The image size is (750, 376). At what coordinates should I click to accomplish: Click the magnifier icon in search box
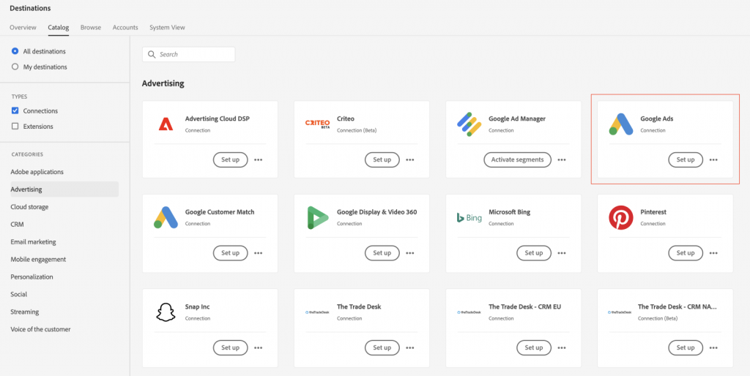coord(152,54)
